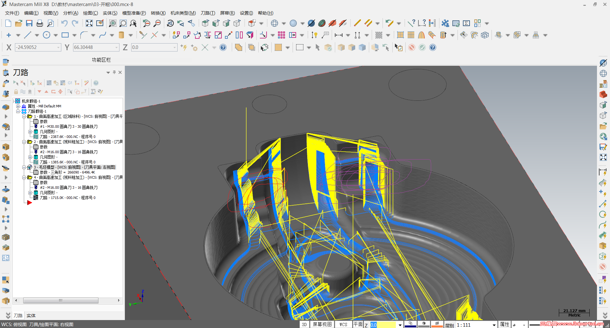Image resolution: width=610 pixels, height=328 pixels.
Task: Expand 几何图形 under operation 4
Action: (x=30, y=193)
